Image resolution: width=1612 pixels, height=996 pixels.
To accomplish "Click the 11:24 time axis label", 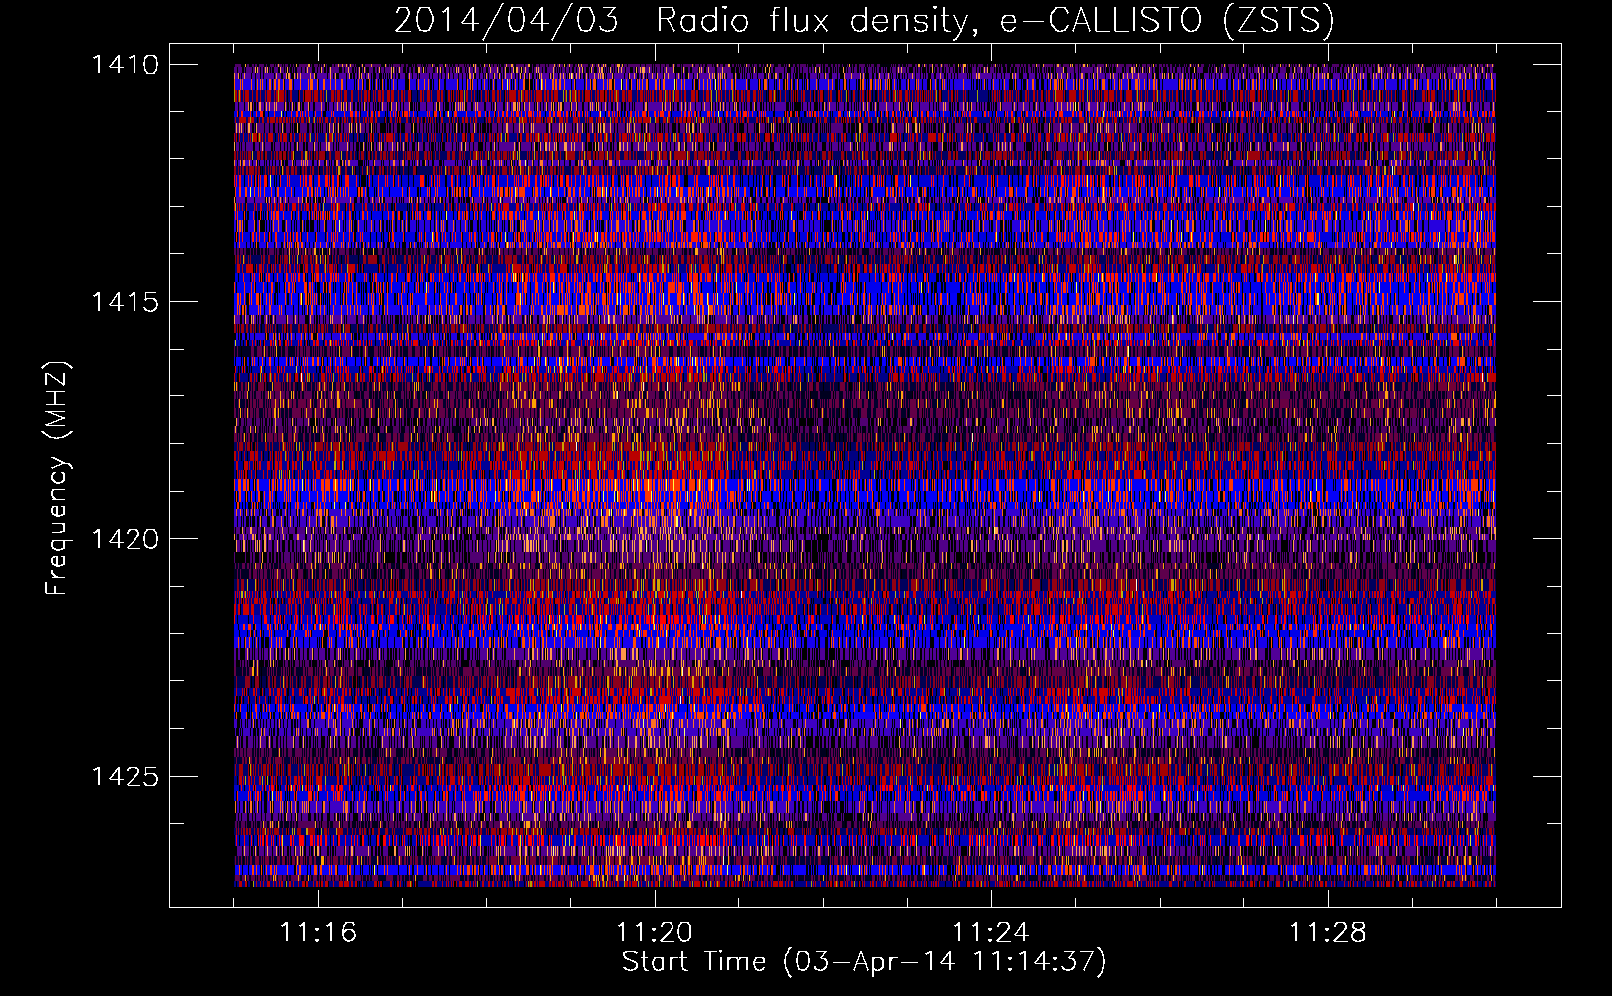I will click(991, 932).
